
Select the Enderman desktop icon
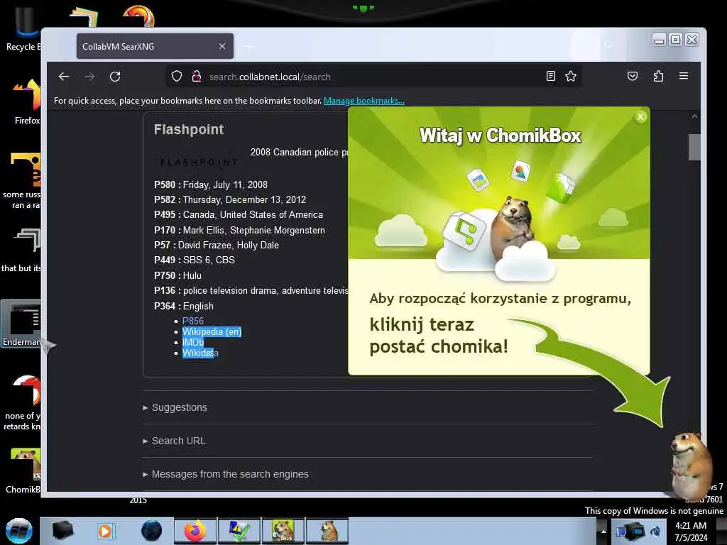pos(21,324)
